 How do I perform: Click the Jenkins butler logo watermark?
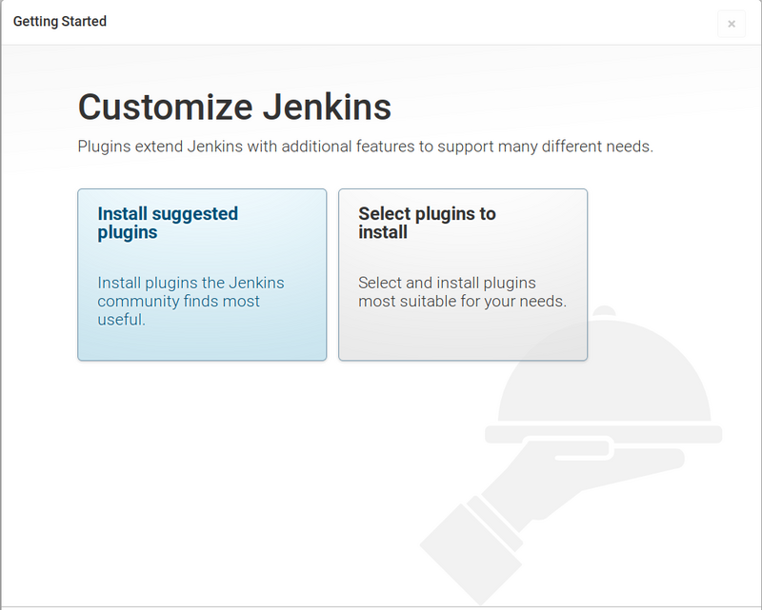click(x=591, y=447)
